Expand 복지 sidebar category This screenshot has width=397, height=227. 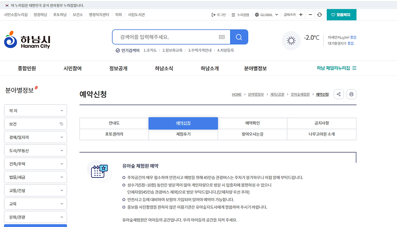[x=35, y=111]
